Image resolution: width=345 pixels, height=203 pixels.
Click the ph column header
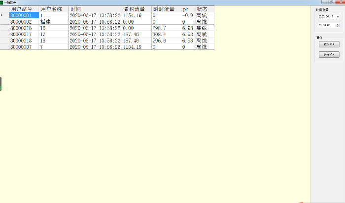pos(186,9)
